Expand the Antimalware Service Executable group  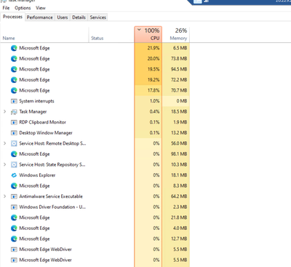point(4,196)
